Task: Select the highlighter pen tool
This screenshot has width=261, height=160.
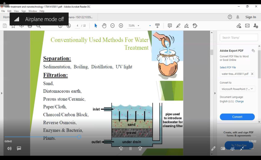Action: pyautogui.click(x=178, y=26)
